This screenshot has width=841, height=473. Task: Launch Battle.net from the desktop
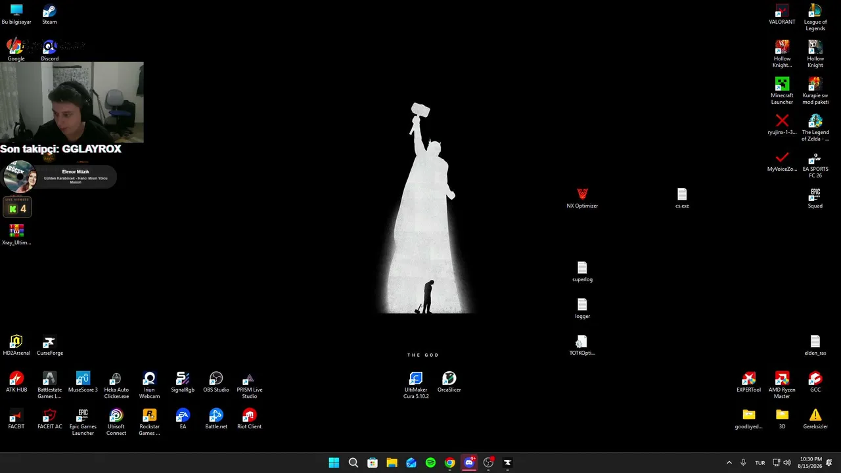pyautogui.click(x=216, y=419)
